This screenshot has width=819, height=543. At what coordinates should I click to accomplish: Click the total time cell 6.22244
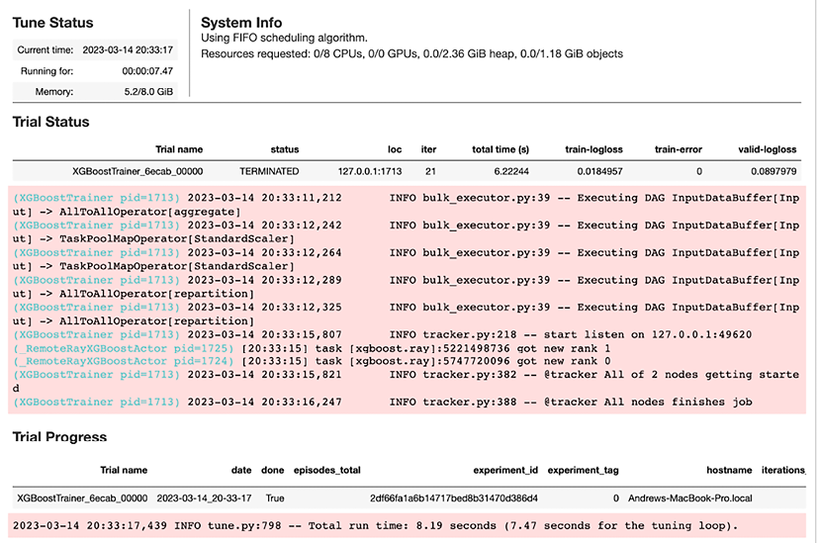(x=511, y=171)
